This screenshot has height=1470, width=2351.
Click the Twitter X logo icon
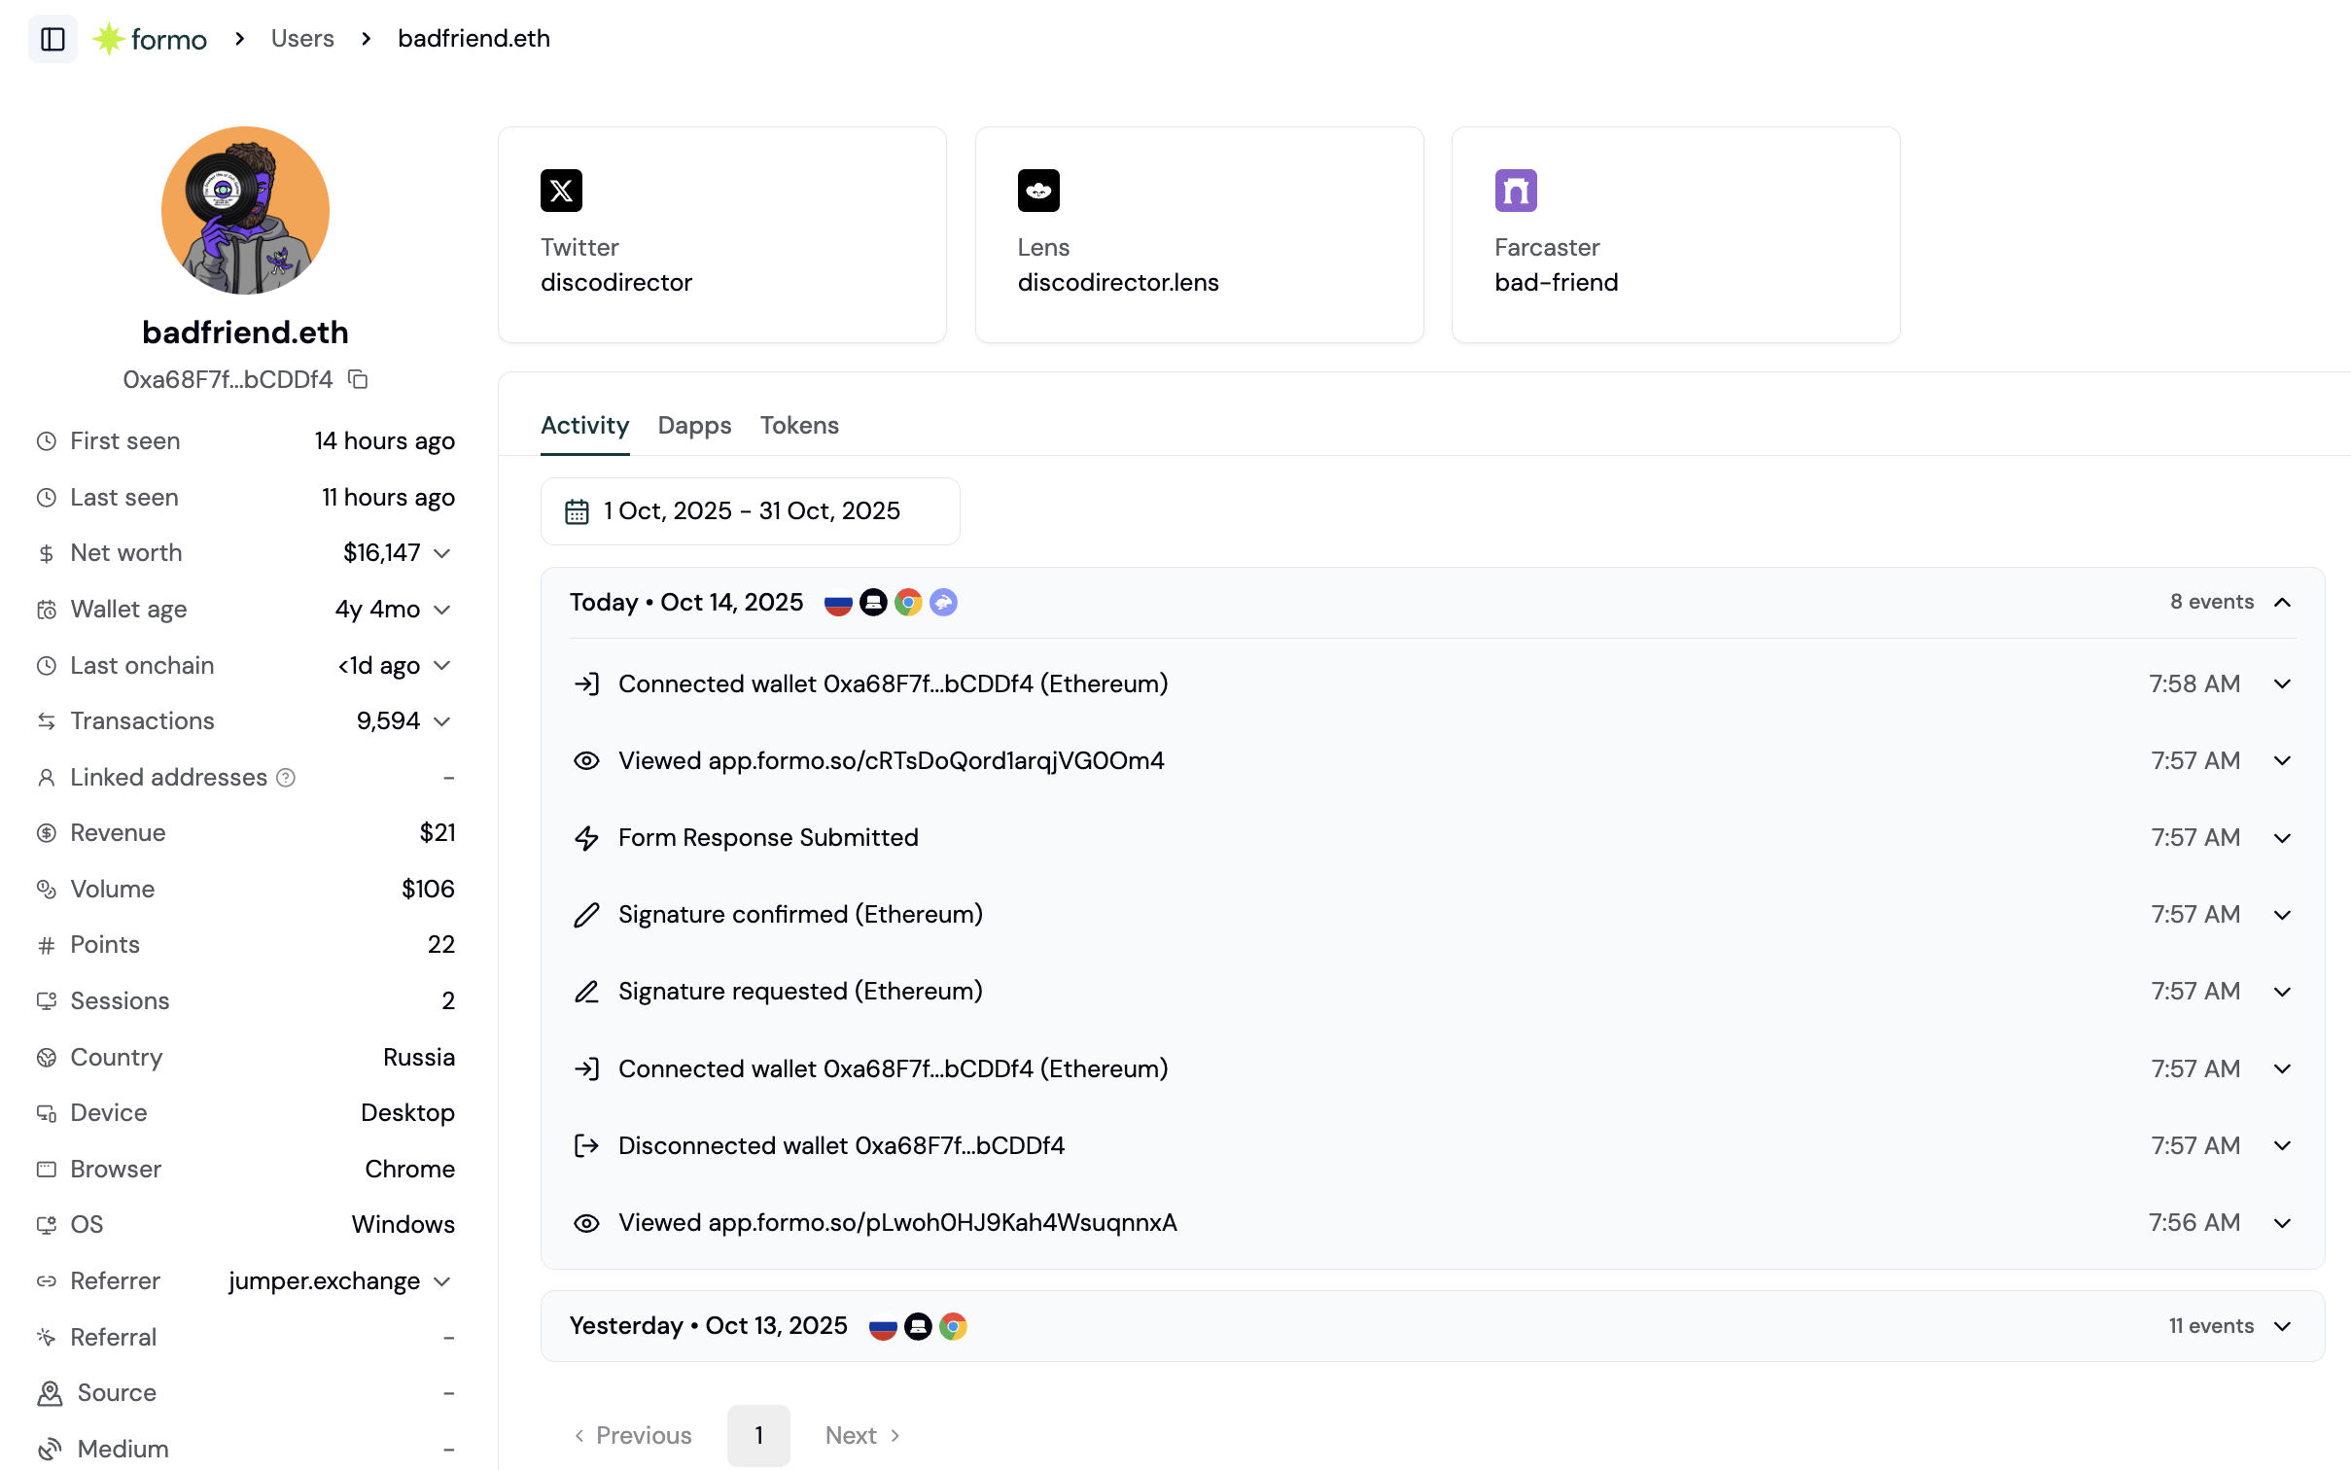(561, 191)
